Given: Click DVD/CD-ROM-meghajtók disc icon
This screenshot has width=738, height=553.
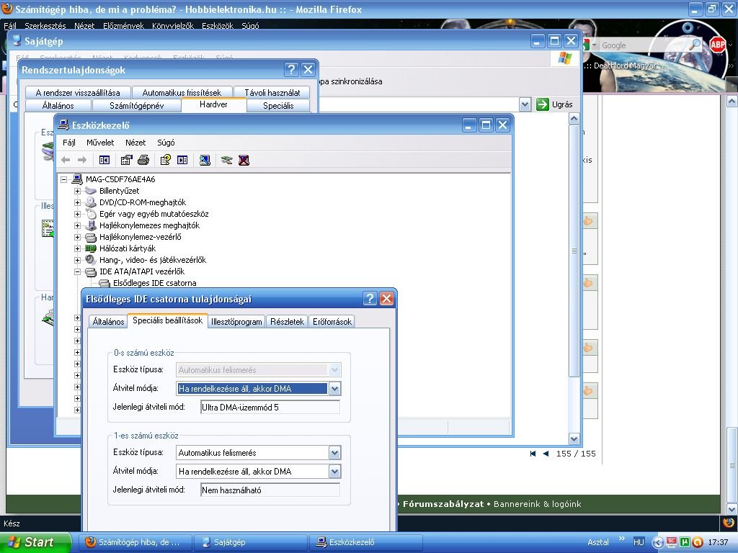Looking at the screenshot, I should point(90,202).
